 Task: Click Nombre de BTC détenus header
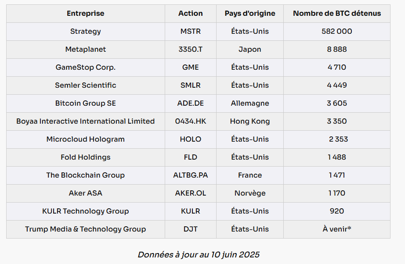[337, 14]
